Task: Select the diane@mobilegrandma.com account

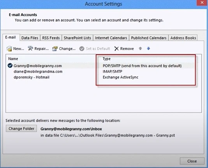Action: pos(38,72)
